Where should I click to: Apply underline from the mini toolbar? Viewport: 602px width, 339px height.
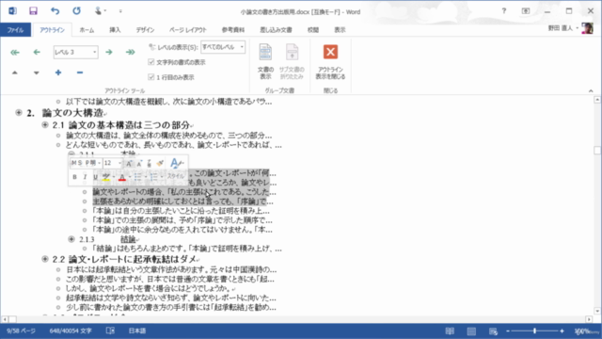coord(95,177)
